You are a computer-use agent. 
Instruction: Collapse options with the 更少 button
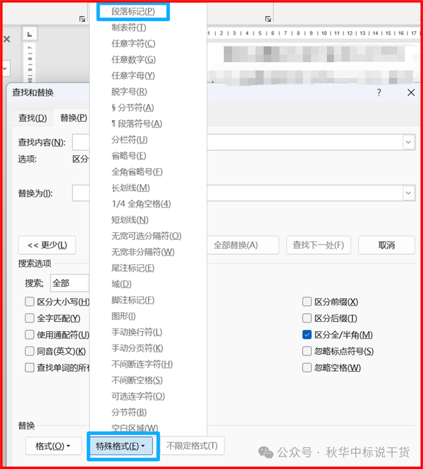[47, 245]
